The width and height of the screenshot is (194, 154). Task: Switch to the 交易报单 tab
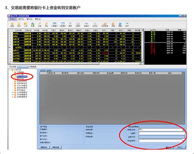point(32,67)
